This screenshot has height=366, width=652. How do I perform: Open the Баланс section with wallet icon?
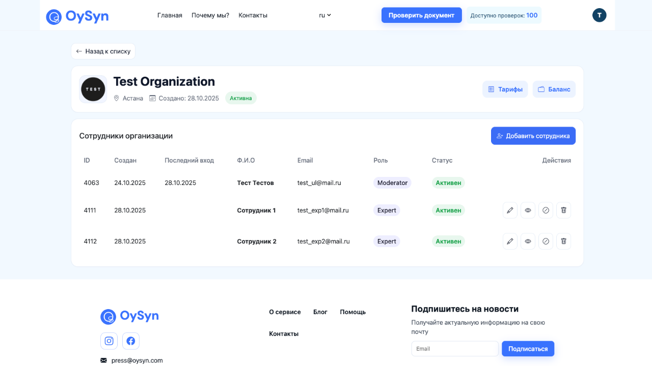click(554, 89)
